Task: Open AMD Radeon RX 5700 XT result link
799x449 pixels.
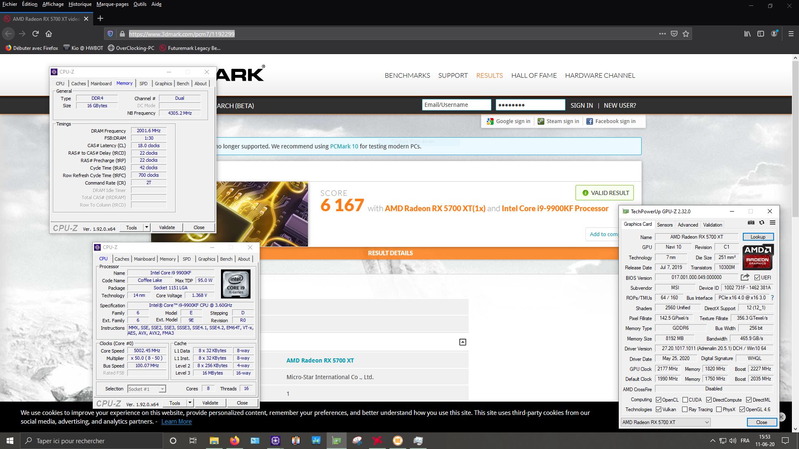Action: pyautogui.click(x=320, y=360)
